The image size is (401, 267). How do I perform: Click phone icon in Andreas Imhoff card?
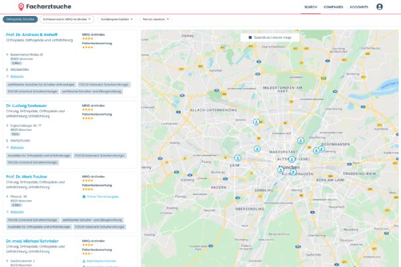(x=7, y=69)
